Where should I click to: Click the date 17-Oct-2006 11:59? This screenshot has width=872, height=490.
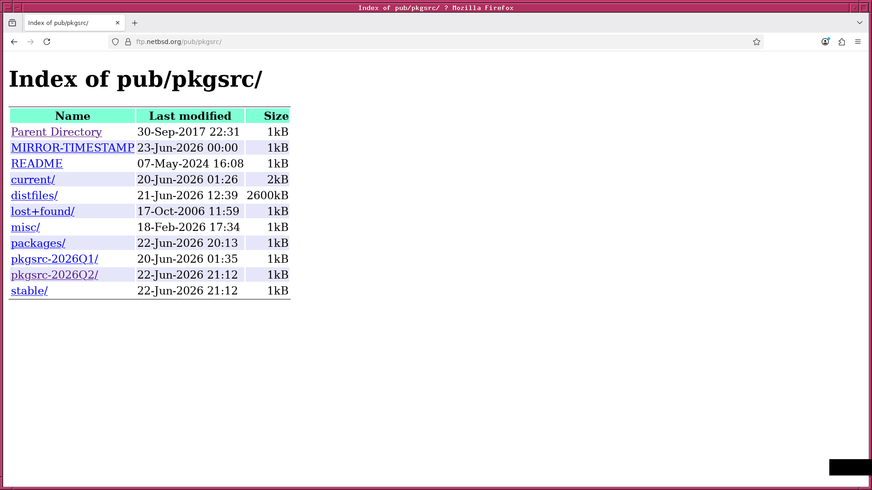point(188,211)
